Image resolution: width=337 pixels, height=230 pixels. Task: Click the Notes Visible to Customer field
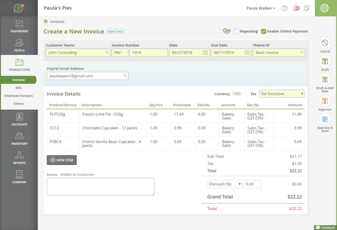click(100, 186)
